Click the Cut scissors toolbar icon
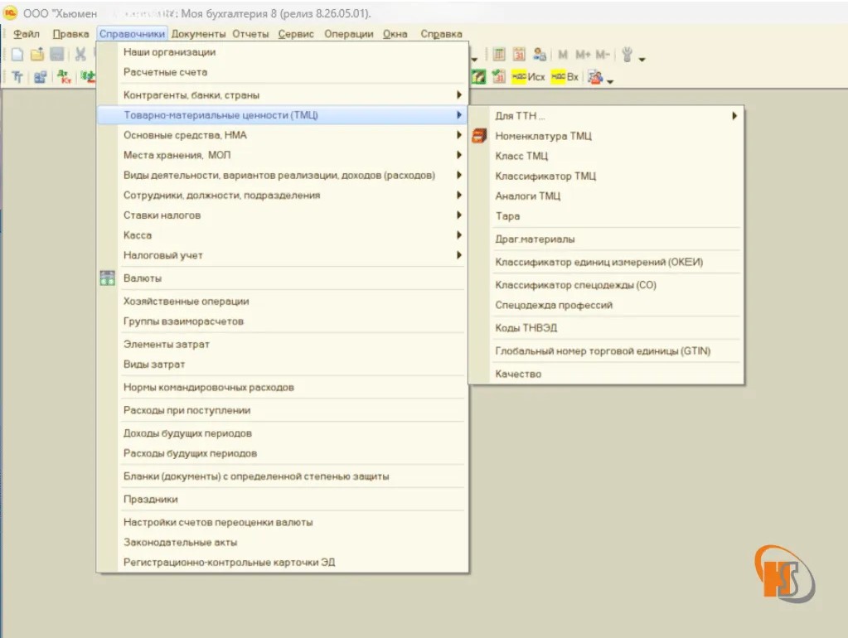This screenshot has height=638, width=848. click(80, 54)
